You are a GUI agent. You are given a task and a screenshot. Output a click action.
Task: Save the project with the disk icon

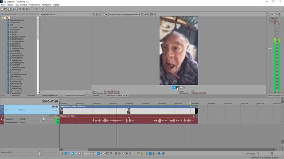click(9, 9)
